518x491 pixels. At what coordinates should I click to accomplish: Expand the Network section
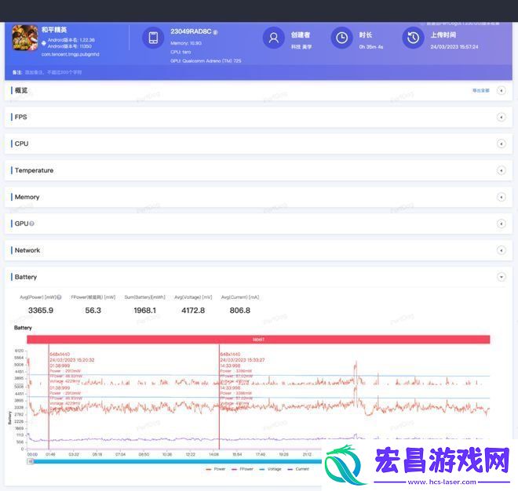502,250
